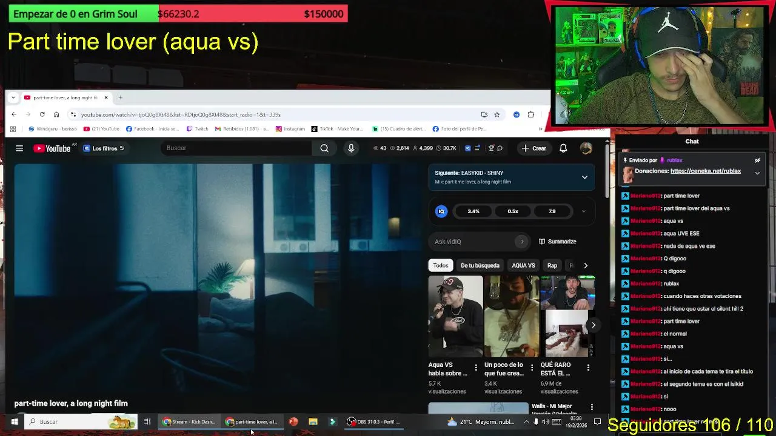This screenshot has width=776, height=436.
Task: Open the ceneka.net/rublax donations link
Action: 706,171
